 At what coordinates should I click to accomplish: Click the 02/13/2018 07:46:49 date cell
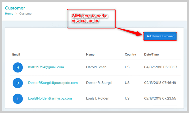pyautogui.click(x=160, y=83)
